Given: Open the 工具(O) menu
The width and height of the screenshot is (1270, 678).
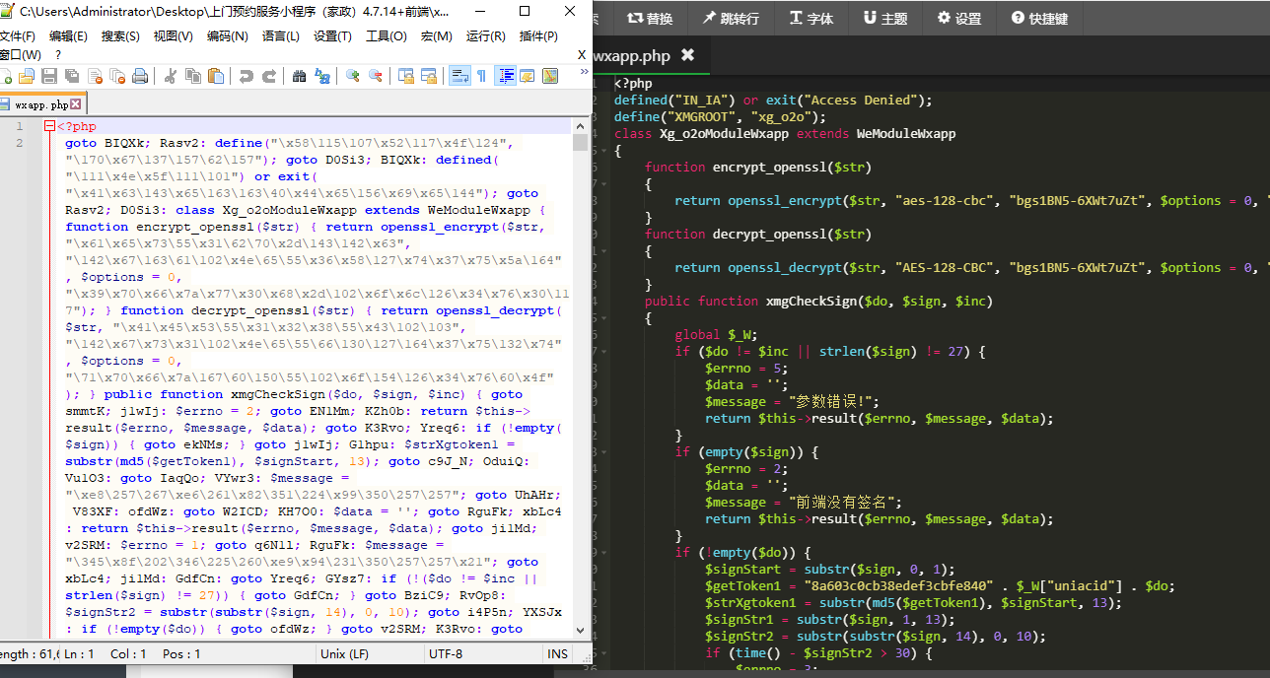Looking at the screenshot, I should coord(386,36).
